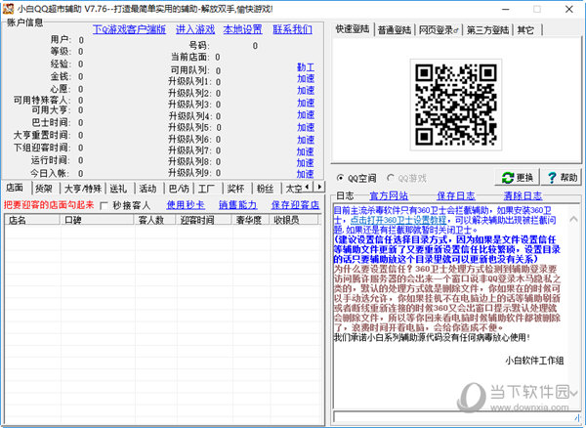Open the 工厂 tab
Screen dimensions: 586x428
click(207, 189)
